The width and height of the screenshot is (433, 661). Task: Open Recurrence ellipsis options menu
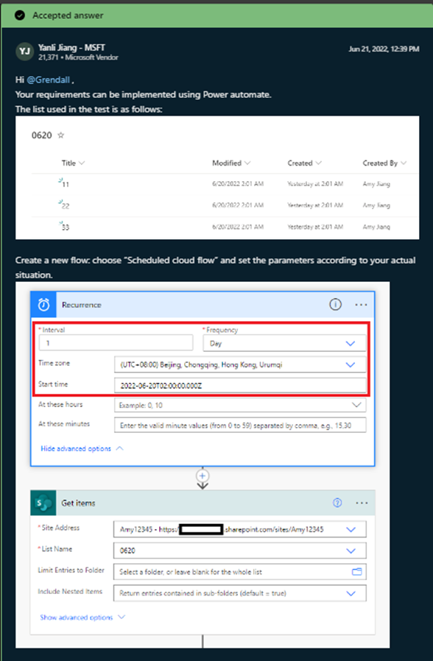point(361,305)
